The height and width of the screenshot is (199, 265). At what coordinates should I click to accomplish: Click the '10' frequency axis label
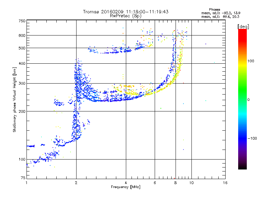tap(191, 183)
